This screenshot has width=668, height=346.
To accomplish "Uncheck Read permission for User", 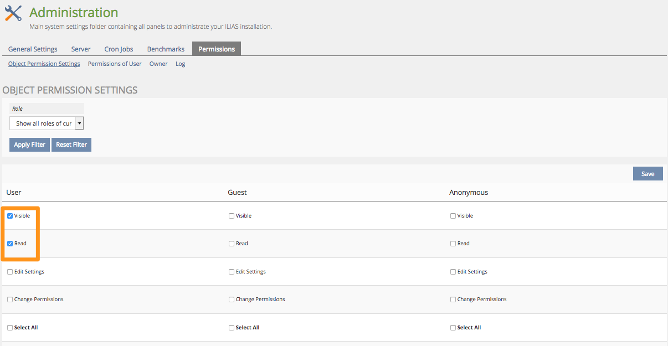I will 10,244.
